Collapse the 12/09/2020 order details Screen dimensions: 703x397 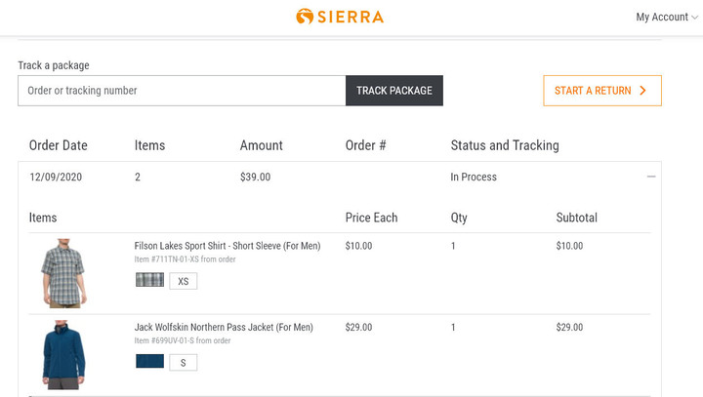coord(651,177)
